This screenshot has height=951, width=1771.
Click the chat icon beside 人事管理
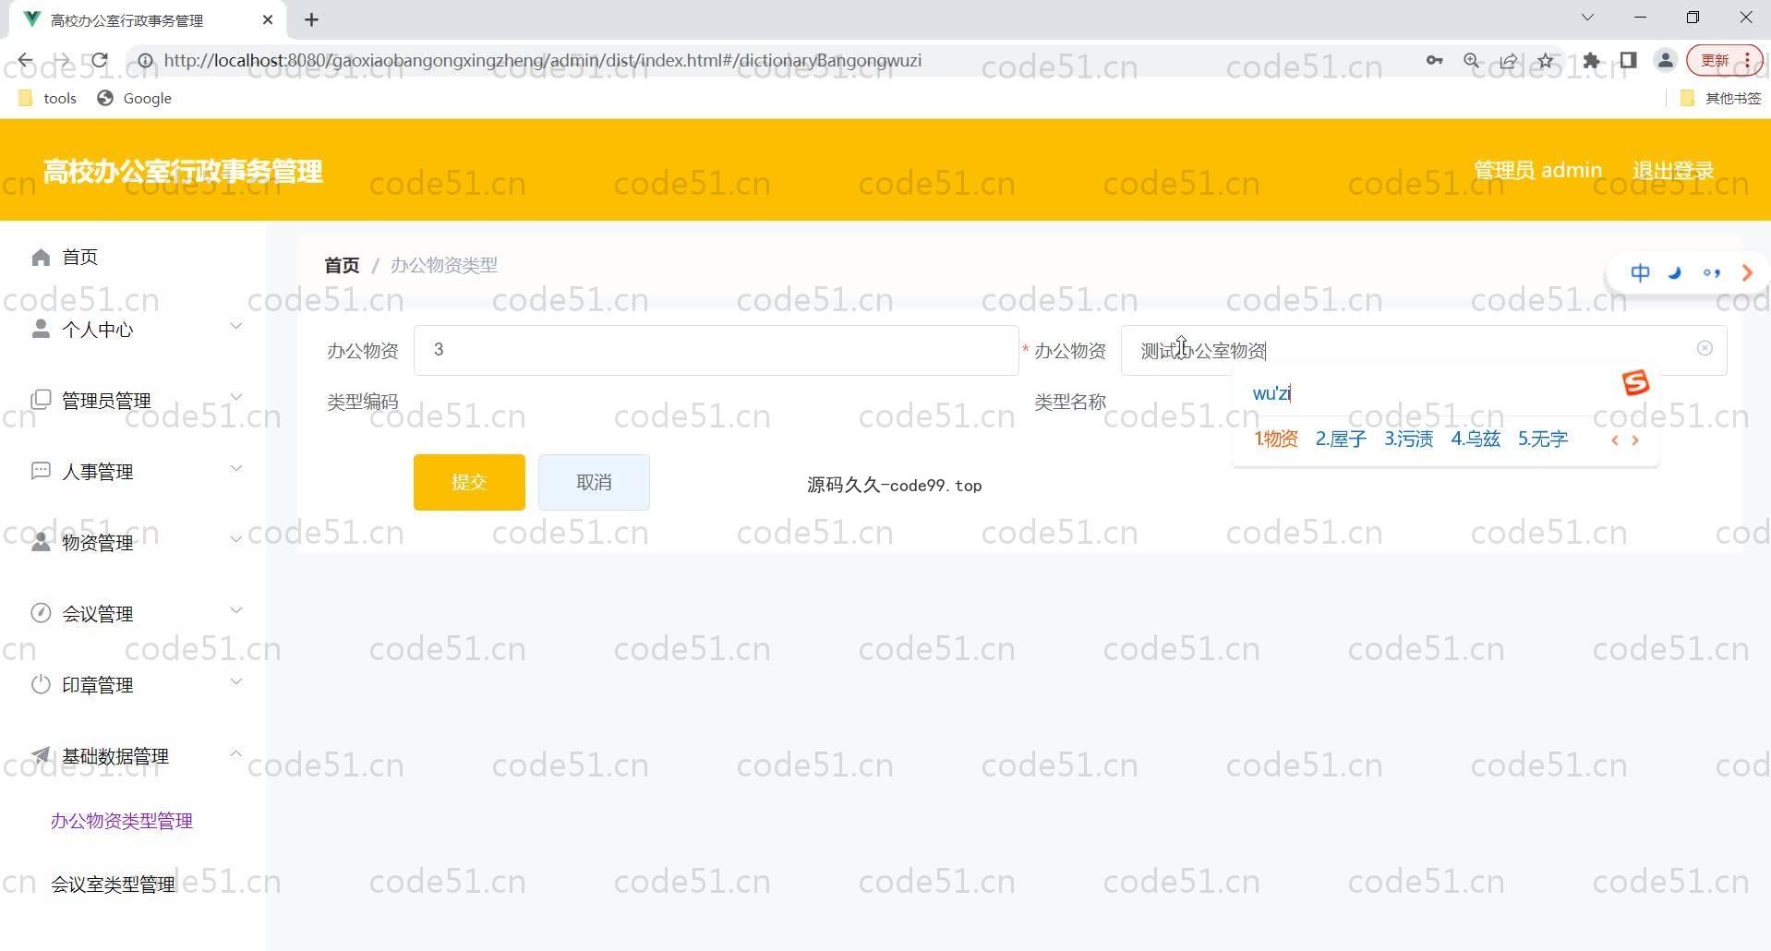tap(41, 471)
